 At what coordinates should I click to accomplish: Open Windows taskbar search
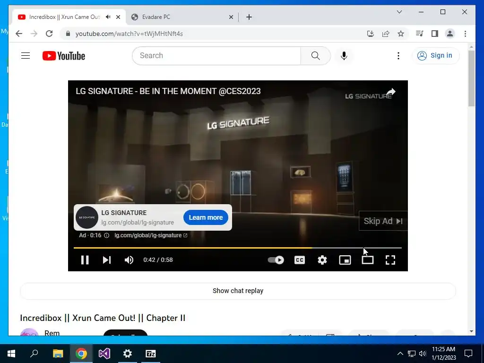(34, 354)
